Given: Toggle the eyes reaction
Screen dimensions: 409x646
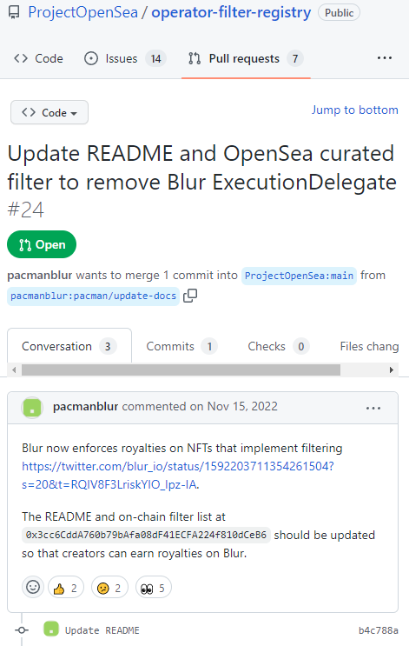Looking at the screenshot, I should [x=154, y=588].
